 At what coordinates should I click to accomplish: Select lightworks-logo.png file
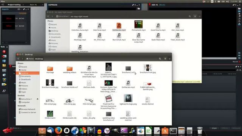128,100
